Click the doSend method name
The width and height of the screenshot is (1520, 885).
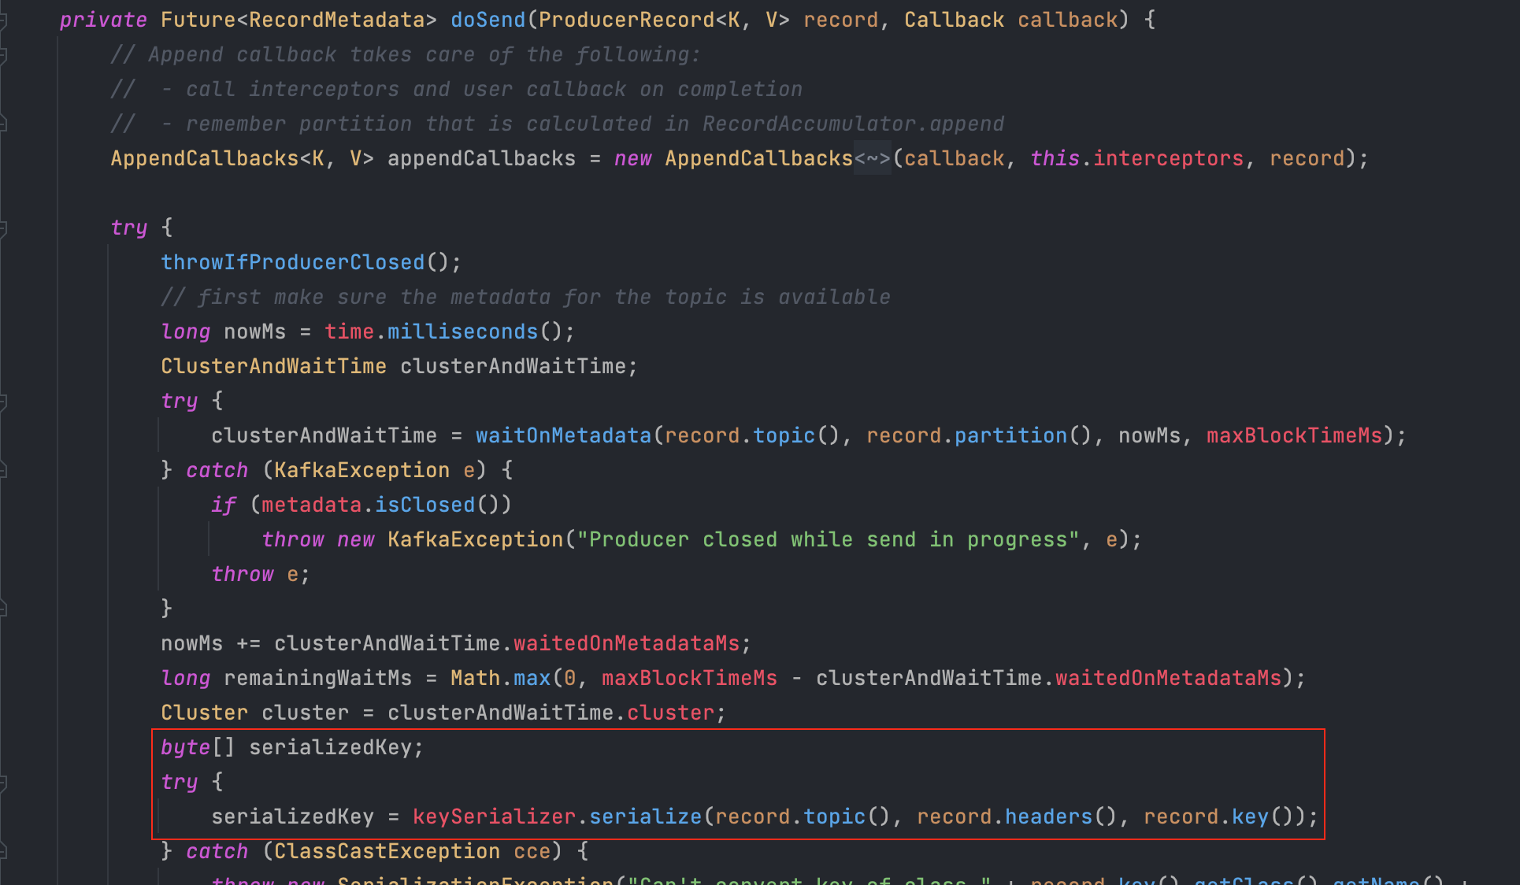click(488, 20)
